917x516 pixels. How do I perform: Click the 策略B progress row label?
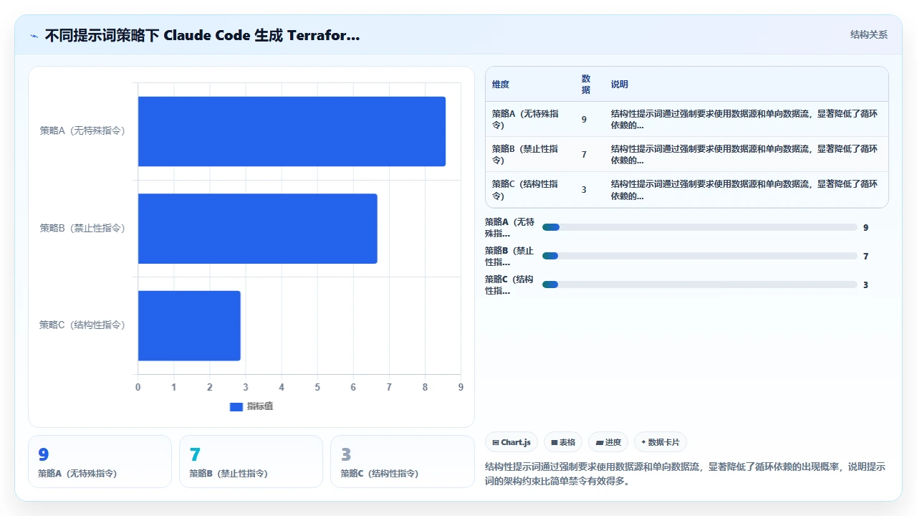click(510, 256)
